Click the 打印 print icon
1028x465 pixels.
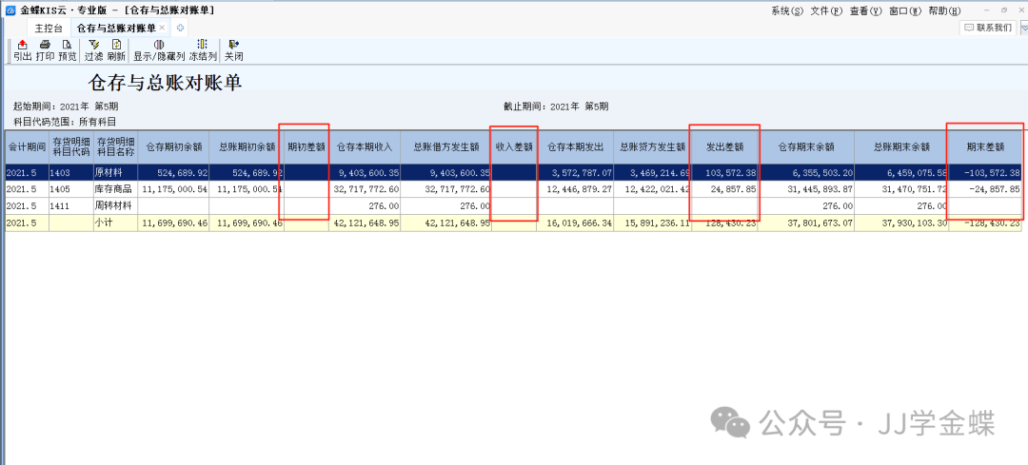click(x=45, y=50)
